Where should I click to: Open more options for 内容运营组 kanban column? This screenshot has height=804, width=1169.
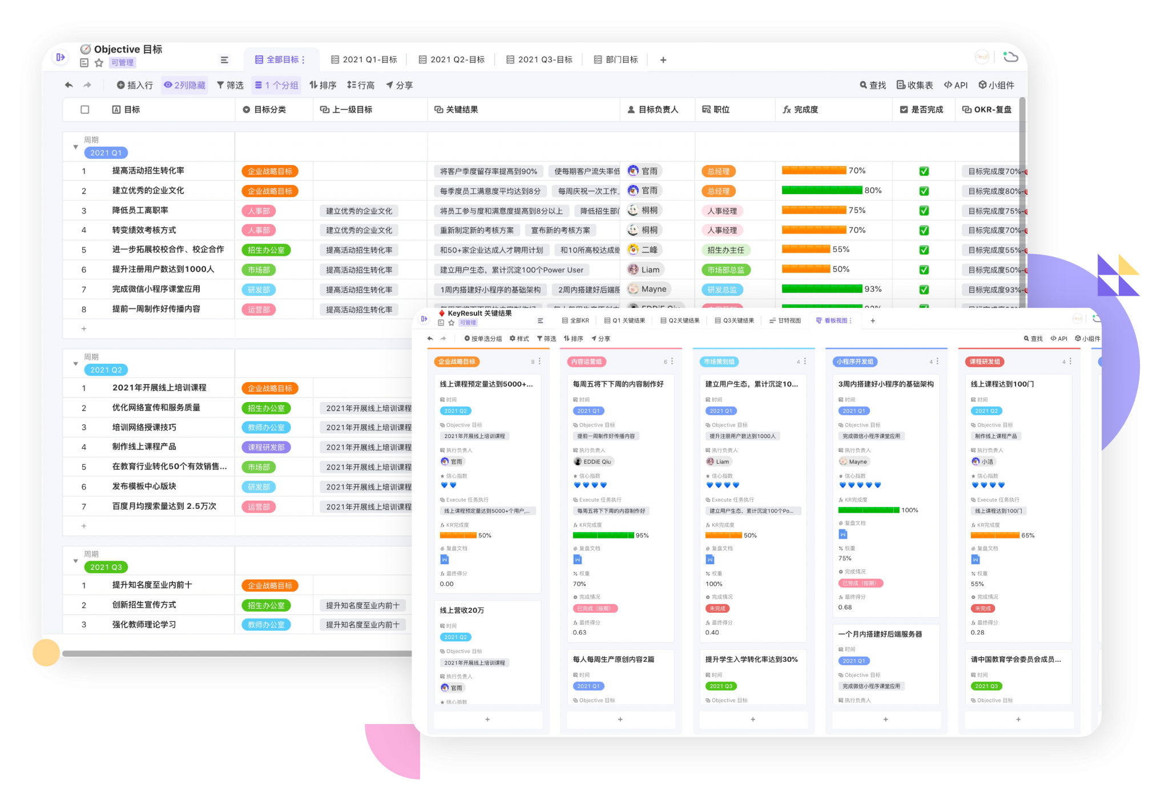click(x=672, y=361)
